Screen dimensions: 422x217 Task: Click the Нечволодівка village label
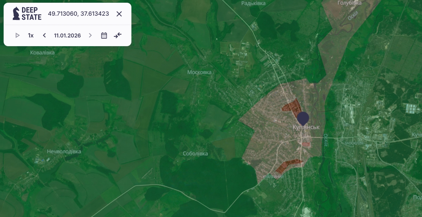[64, 152]
